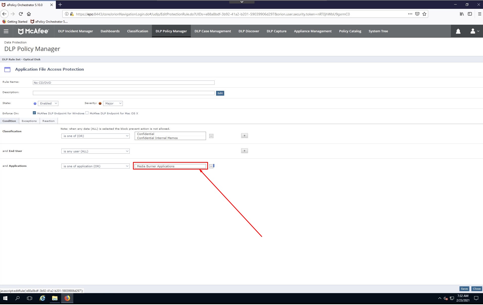The height and width of the screenshot is (305, 483).
Task: Save the protection rule
Action: click(x=464, y=289)
